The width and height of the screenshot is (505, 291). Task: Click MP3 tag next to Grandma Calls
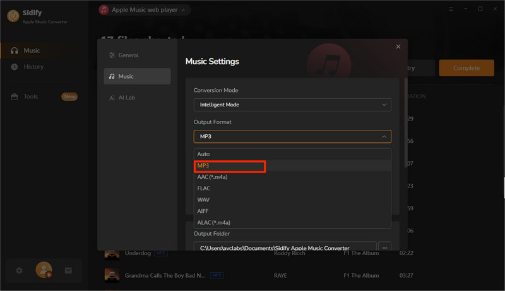(x=217, y=275)
